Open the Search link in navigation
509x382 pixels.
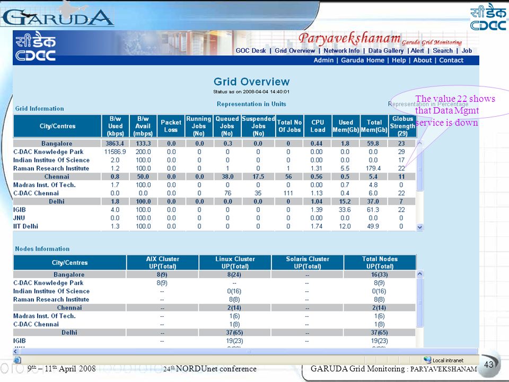pyautogui.click(x=442, y=51)
